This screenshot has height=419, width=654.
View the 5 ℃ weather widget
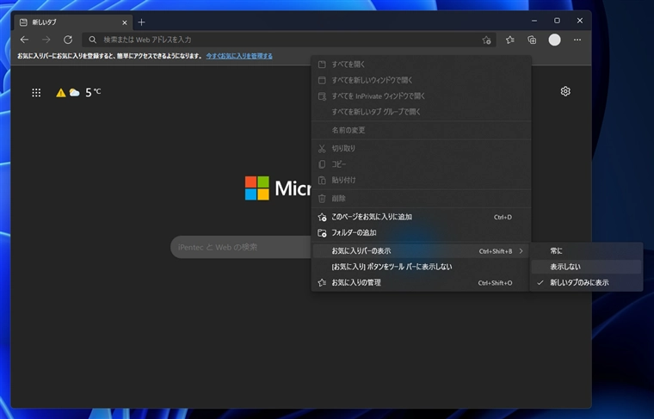pyautogui.click(x=78, y=93)
